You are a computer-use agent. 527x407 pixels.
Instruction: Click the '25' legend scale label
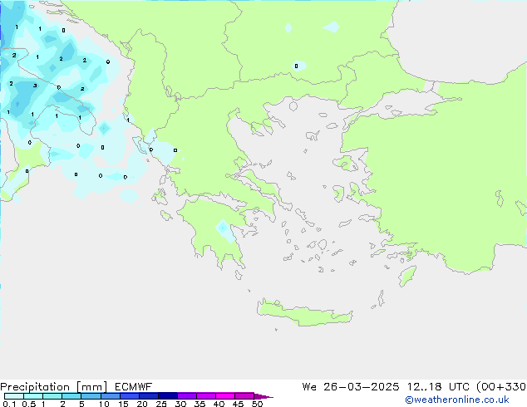click(161, 404)
